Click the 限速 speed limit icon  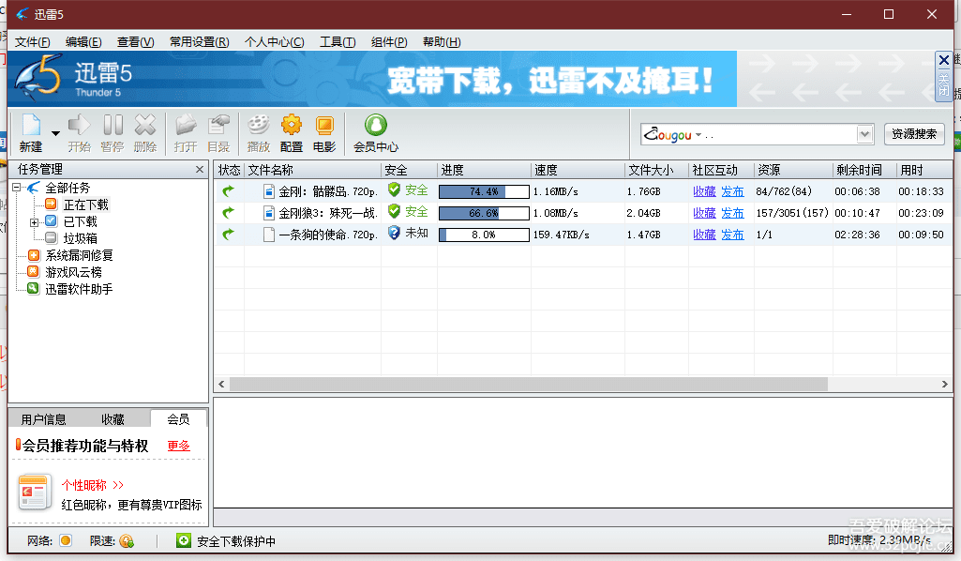click(127, 540)
